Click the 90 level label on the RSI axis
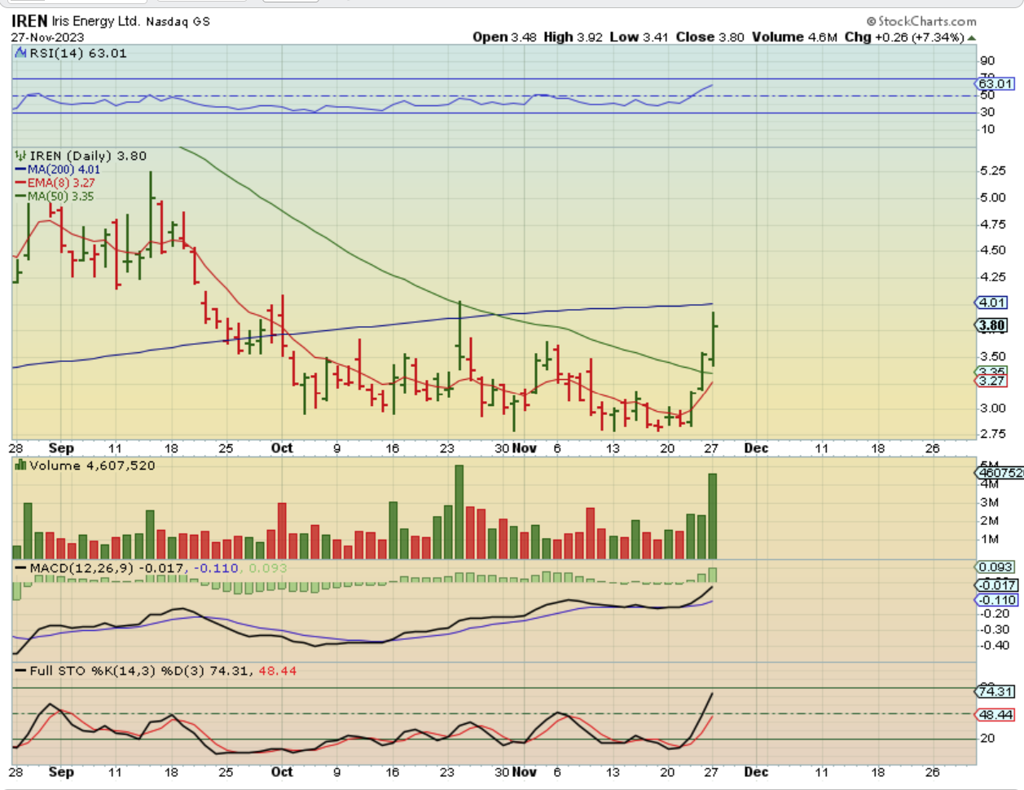The height and width of the screenshot is (790, 1024). point(987,61)
